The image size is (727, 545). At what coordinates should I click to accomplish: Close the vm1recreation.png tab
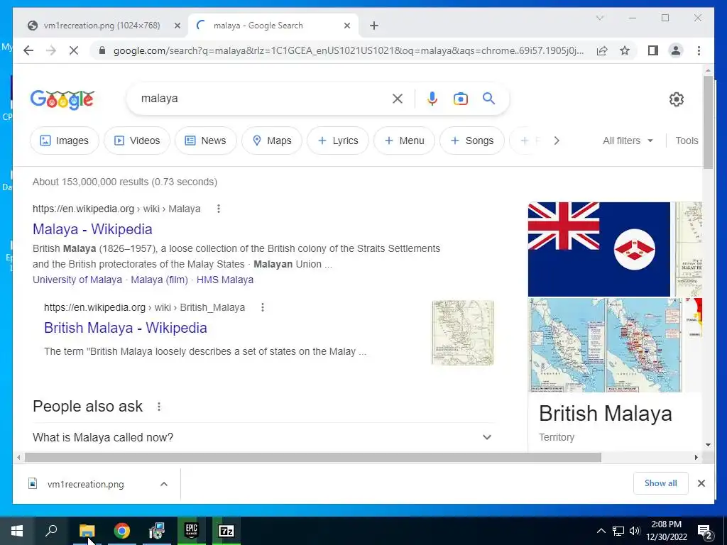point(177,26)
